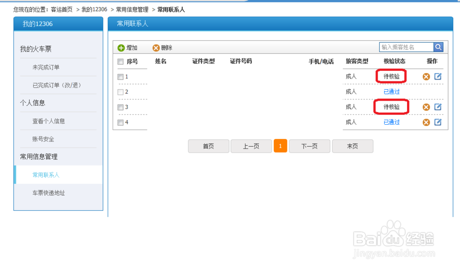Click the passenger name search input field
460x269 pixels.
click(x=406, y=47)
